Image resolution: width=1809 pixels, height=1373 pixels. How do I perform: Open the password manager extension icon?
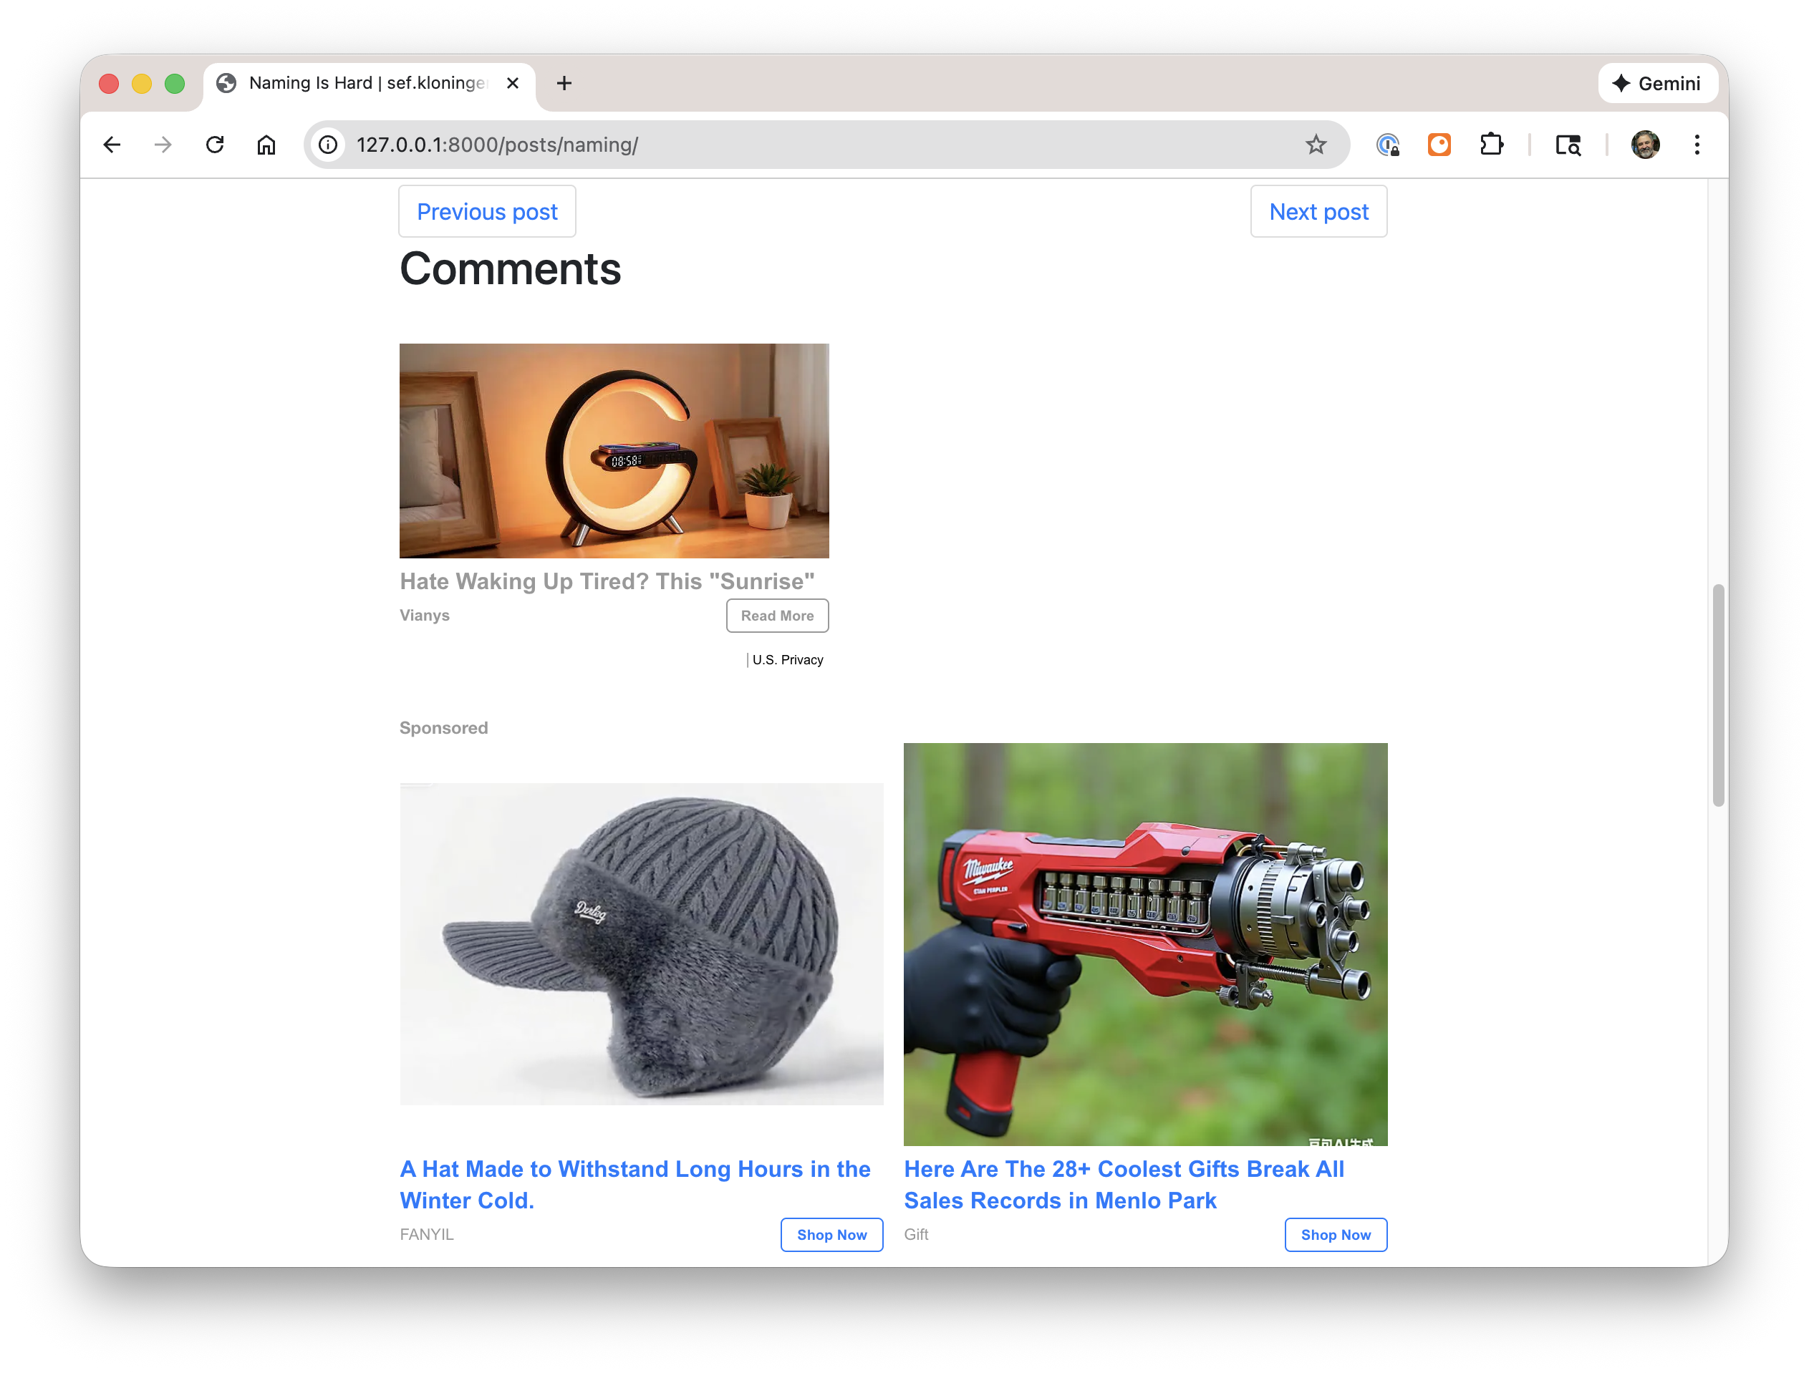tap(1387, 145)
